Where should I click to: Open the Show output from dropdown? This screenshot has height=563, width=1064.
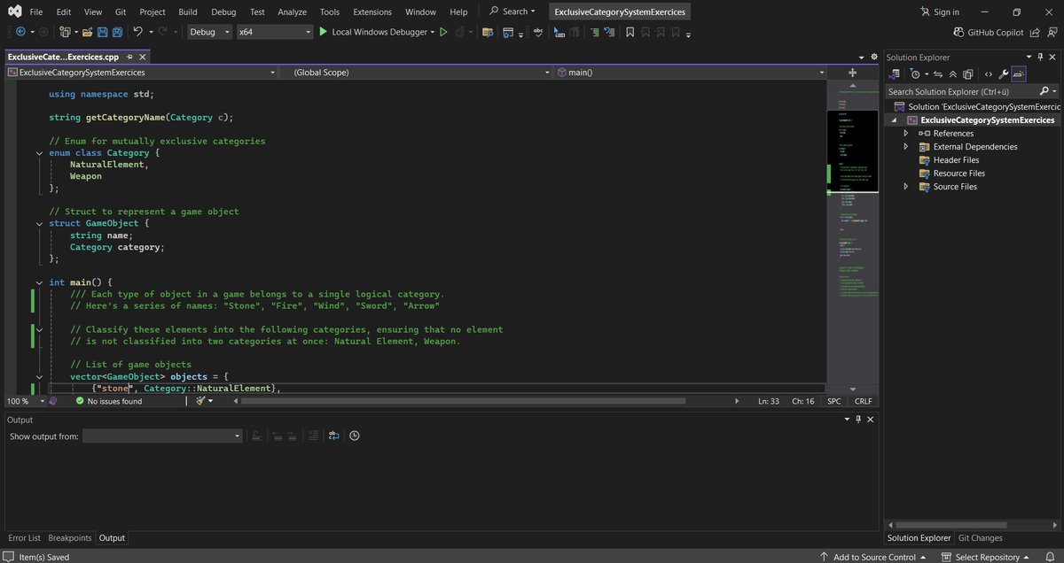162,436
